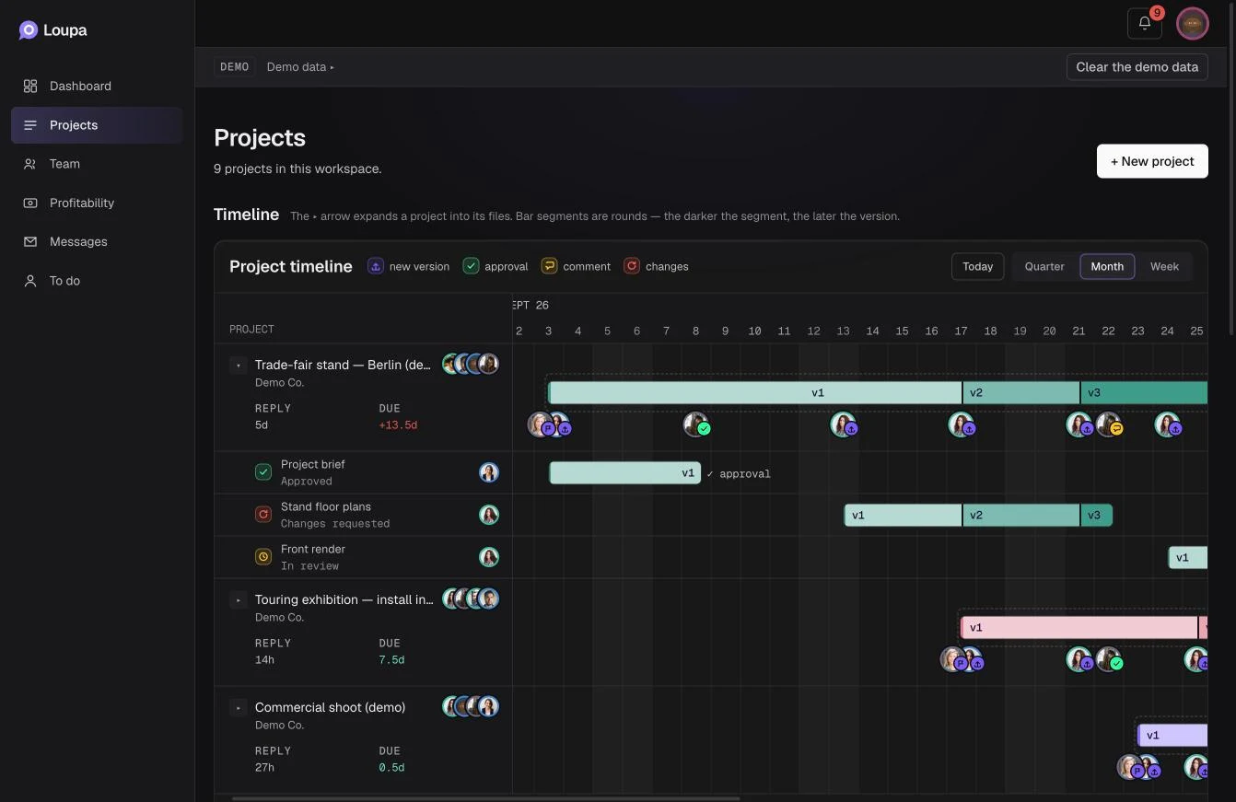Open the To do list
This screenshot has width=1236, height=802.
[97, 281]
